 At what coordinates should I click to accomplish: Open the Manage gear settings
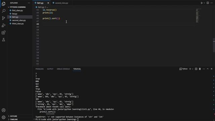pos(4,117)
